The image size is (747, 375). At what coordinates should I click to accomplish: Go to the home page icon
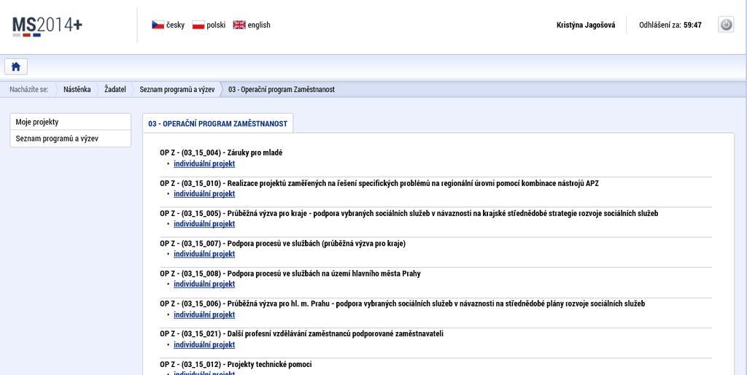pos(16,66)
